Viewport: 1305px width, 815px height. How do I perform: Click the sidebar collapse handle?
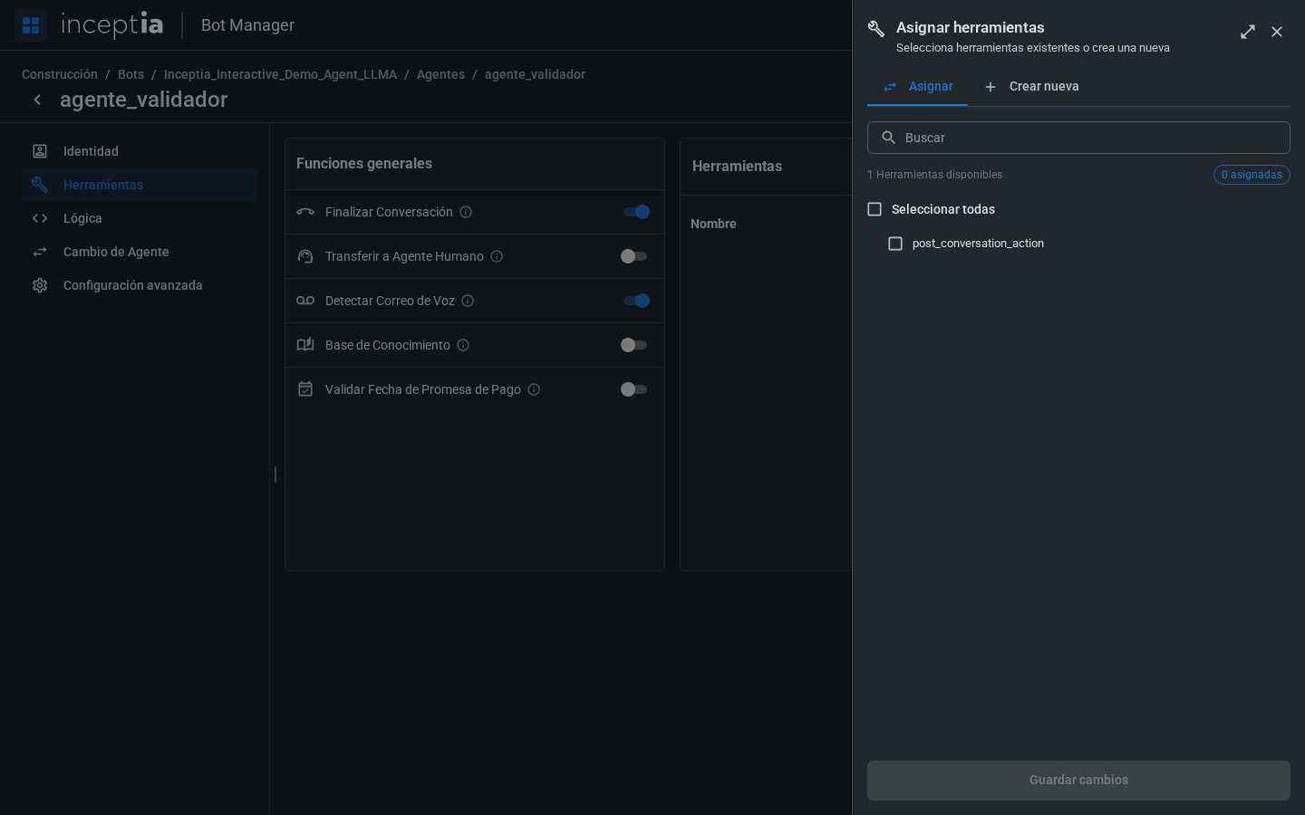pos(275,474)
